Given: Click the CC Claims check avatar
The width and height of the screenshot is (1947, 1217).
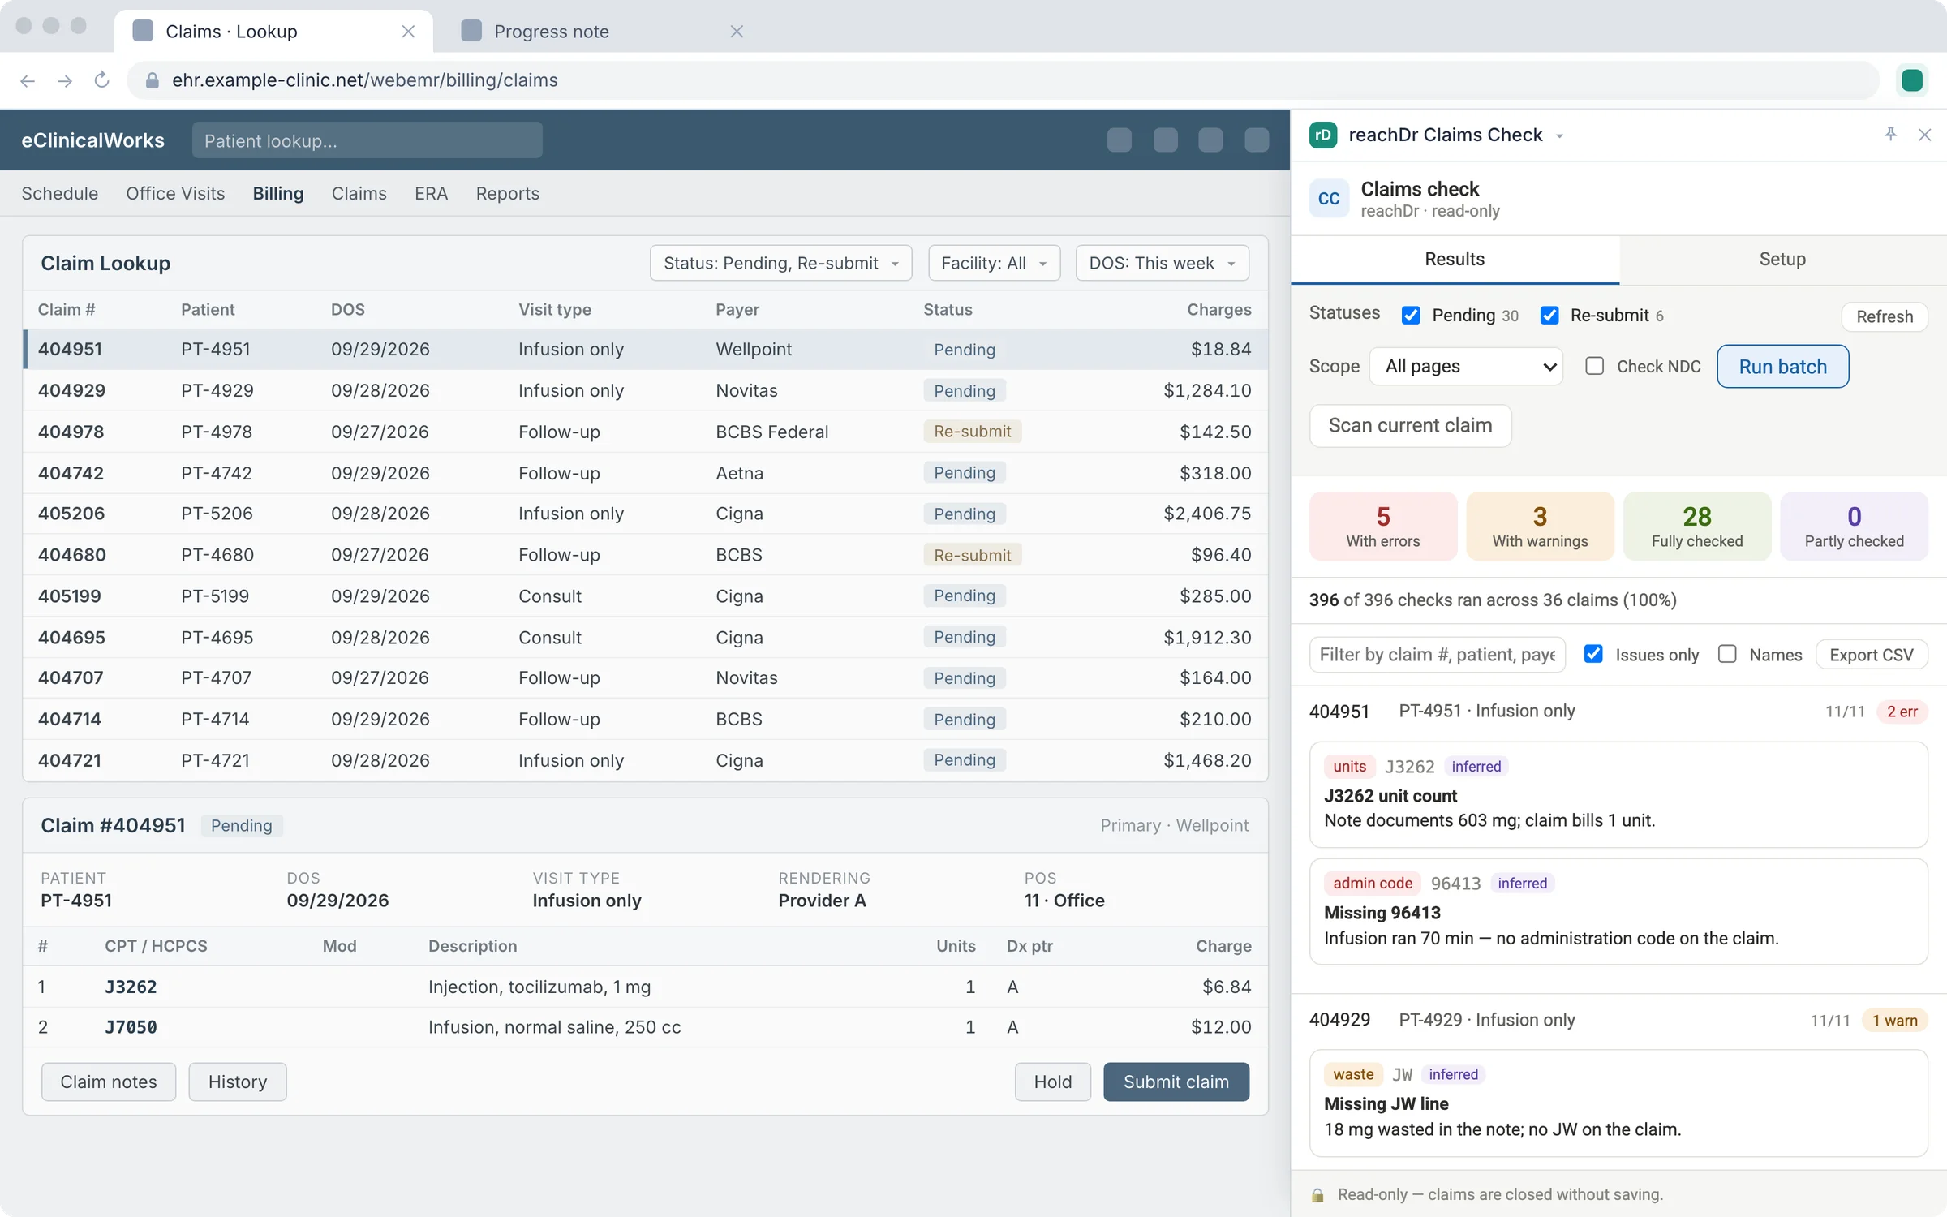Looking at the screenshot, I should tap(1329, 199).
